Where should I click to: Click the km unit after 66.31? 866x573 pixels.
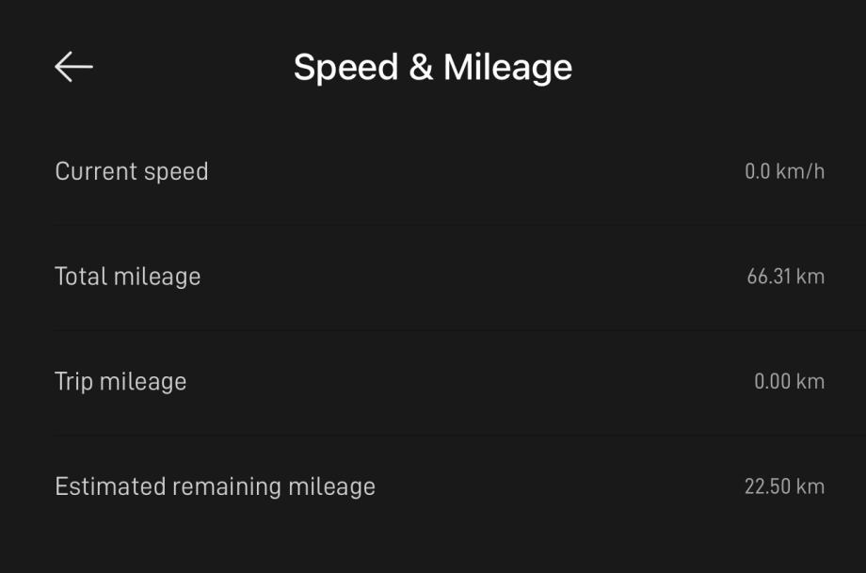(810, 277)
